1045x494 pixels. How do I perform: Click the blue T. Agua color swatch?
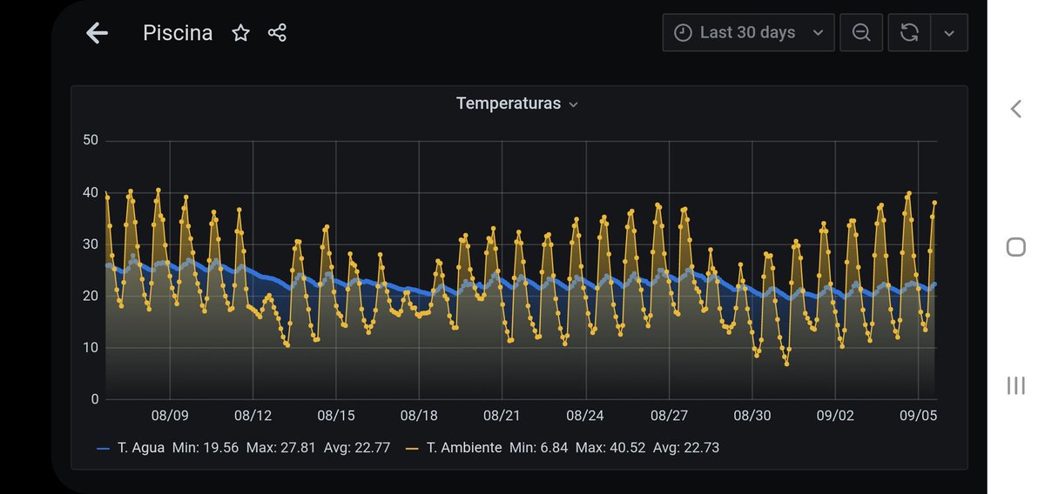pos(103,449)
